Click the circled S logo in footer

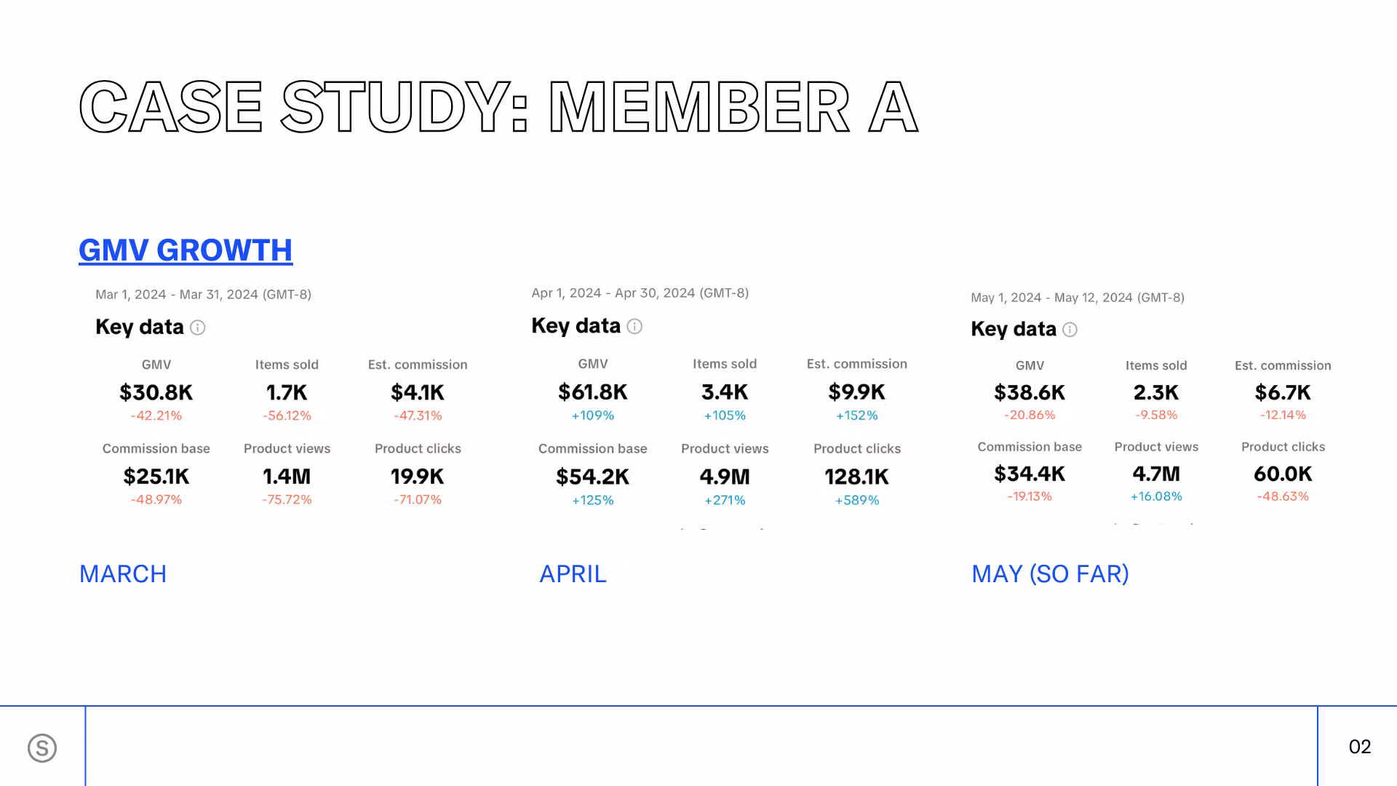pos(42,747)
